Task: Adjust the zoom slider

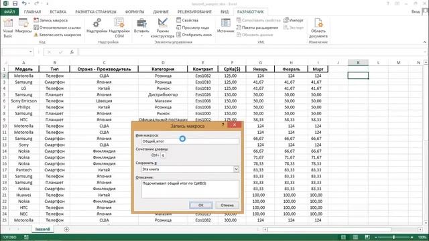Action: (x=393, y=237)
